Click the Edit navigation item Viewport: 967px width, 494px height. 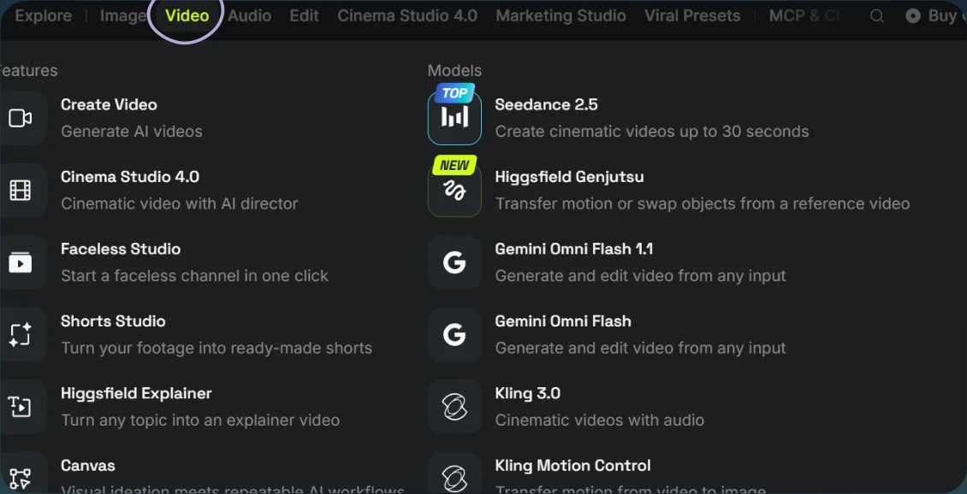(x=304, y=15)
